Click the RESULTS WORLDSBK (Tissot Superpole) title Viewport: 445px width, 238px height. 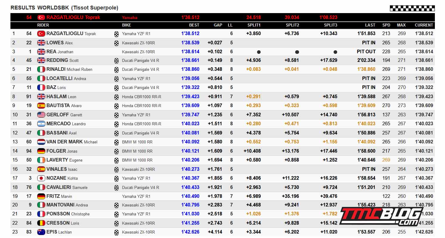point(64,8)
